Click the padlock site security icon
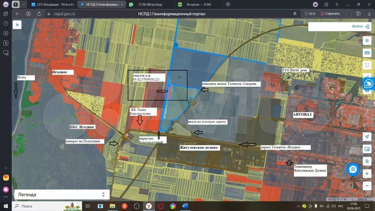375x211 pixels. tap(49, 14)
